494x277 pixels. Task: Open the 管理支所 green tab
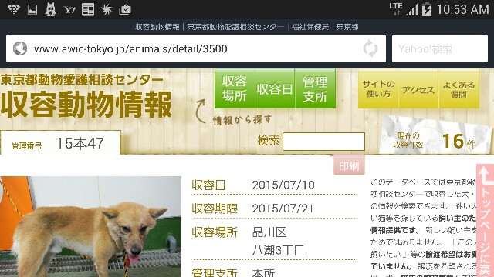(315, 89)
